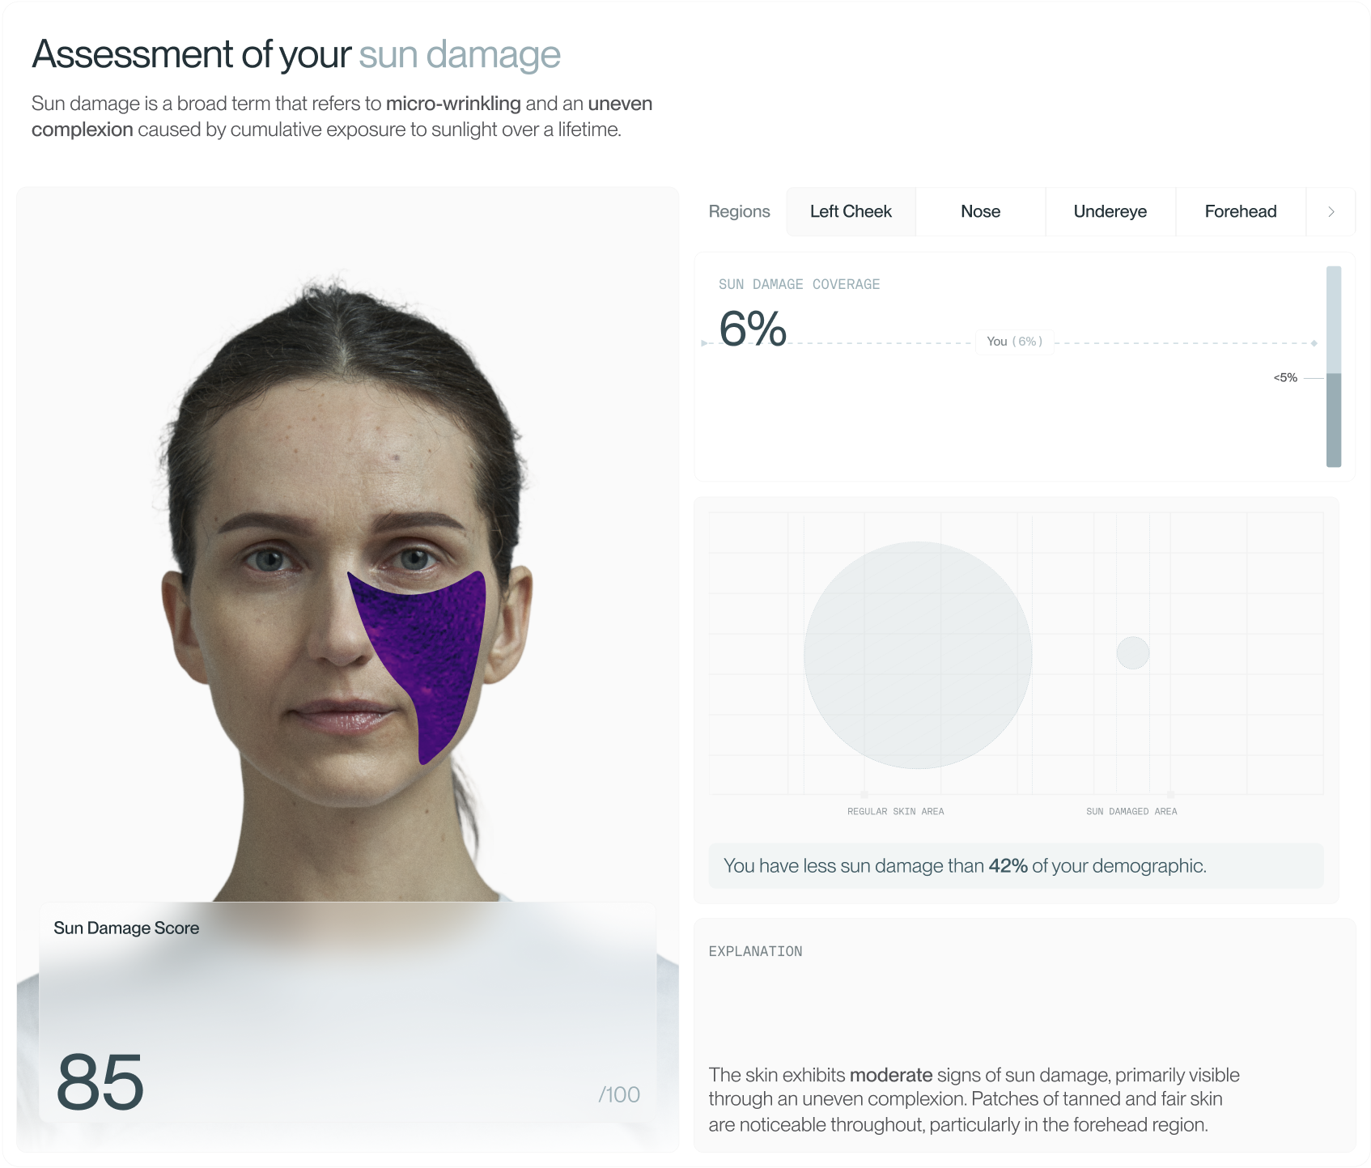Image resolution: width=1371 pixels, height=1168 pixels.
Task: Open the Undereye region tab
Action: click(1110, 211)
